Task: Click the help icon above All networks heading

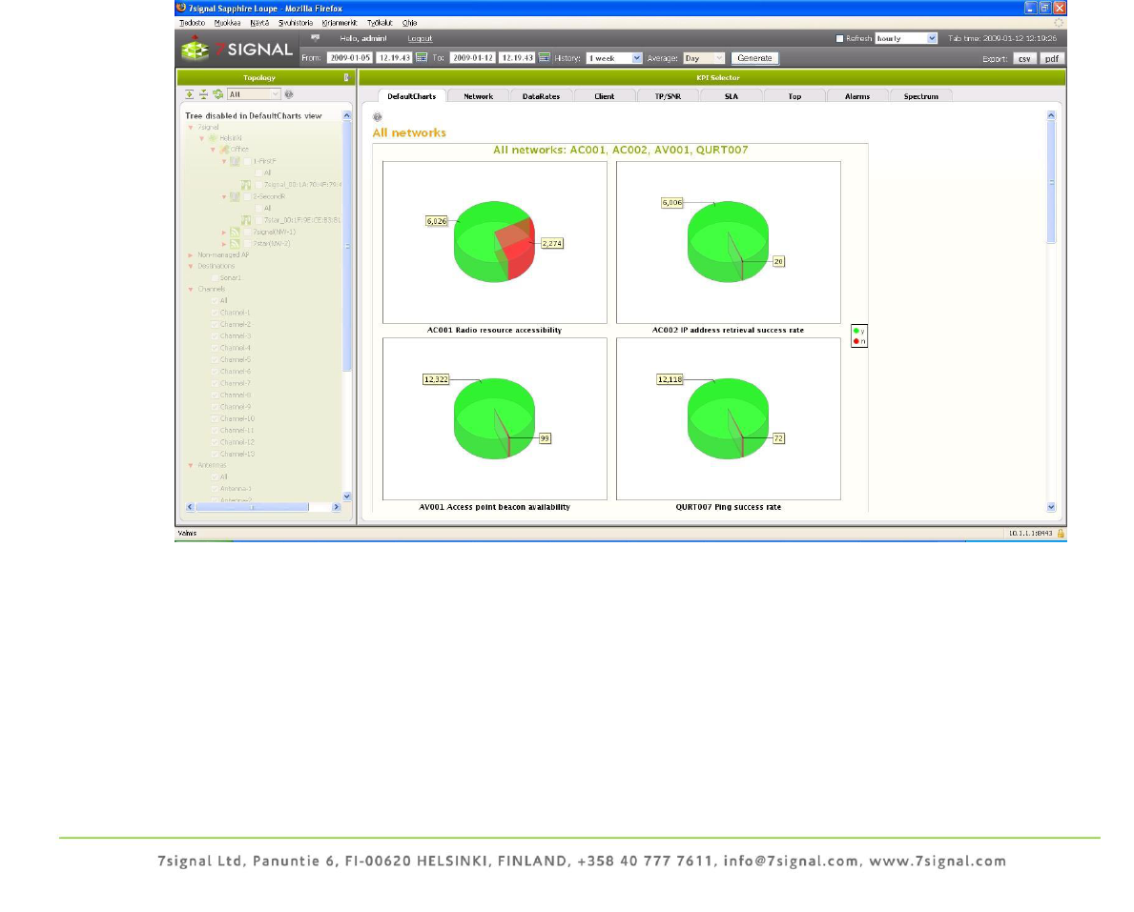Action: click(378, 116)
